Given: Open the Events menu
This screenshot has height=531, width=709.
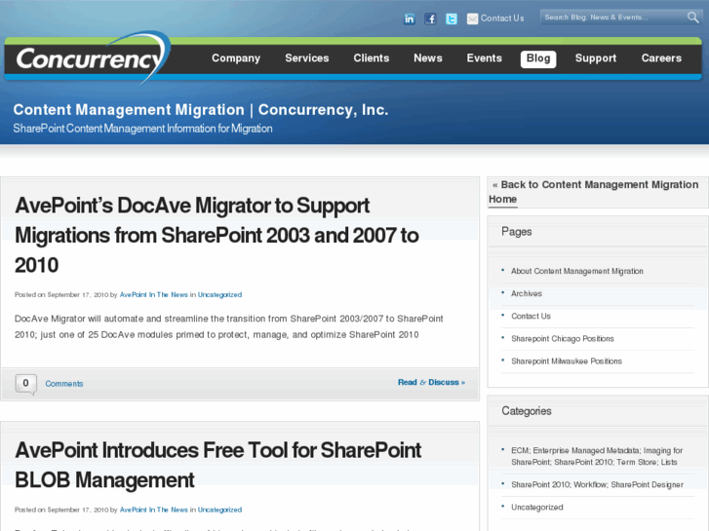Looking at the screenshot, I should [485, 58].
